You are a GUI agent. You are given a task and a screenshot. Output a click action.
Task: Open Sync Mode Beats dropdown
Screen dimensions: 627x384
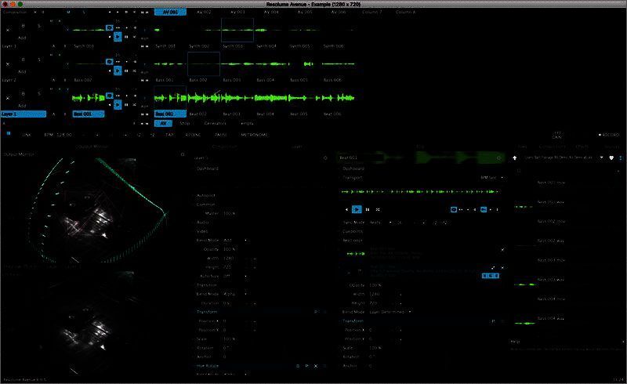pos(380,223)
